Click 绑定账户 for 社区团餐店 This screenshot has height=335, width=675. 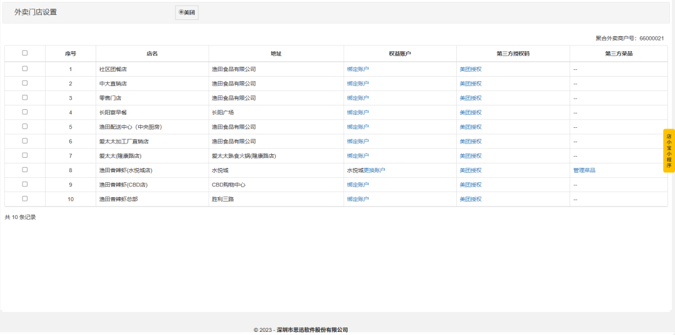(x=358, y=69)
